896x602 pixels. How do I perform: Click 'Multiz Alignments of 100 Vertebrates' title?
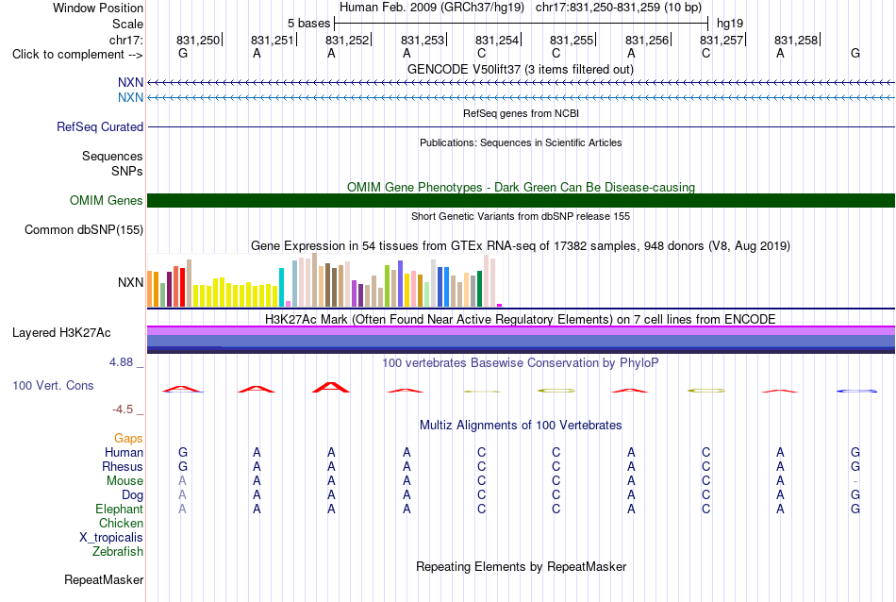521,425
